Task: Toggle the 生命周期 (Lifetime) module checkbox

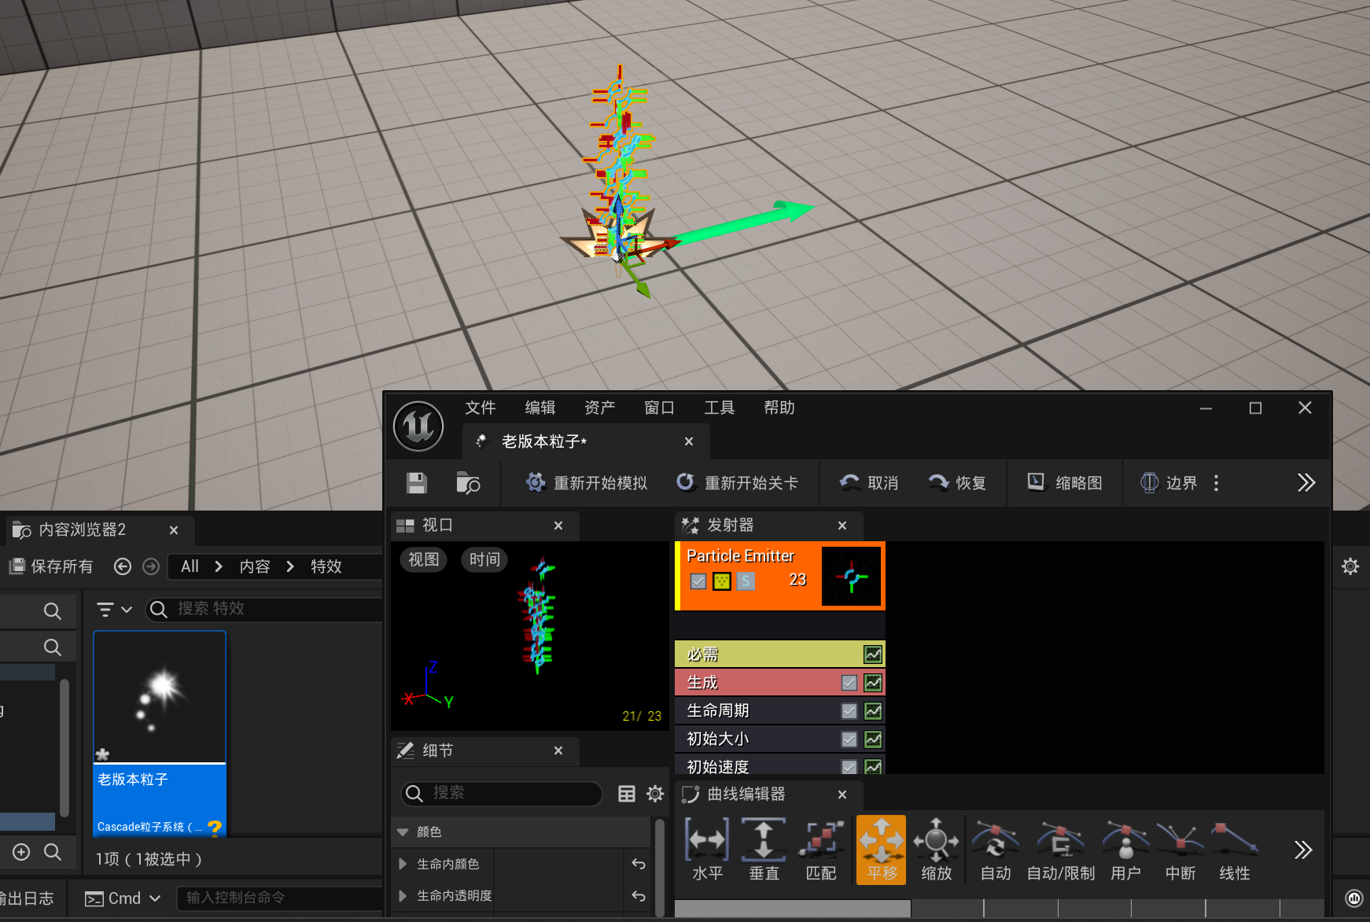Action: click(849, 711)
